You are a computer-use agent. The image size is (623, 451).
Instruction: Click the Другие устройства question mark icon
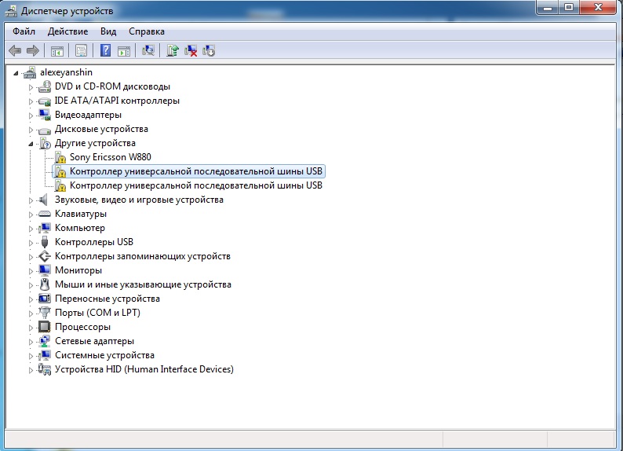point(45,143)
